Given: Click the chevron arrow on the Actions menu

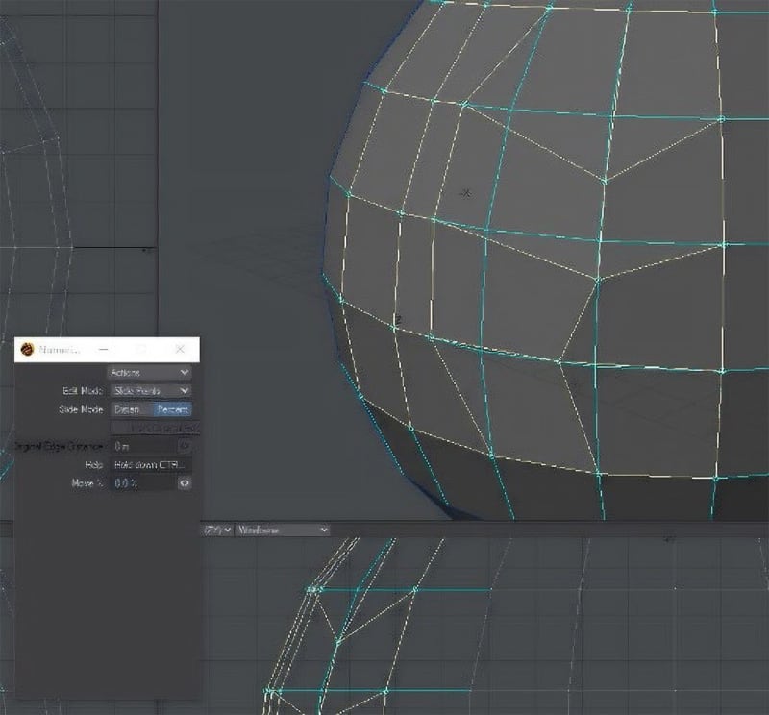Looking at the screenshot, I should point(185,372).
